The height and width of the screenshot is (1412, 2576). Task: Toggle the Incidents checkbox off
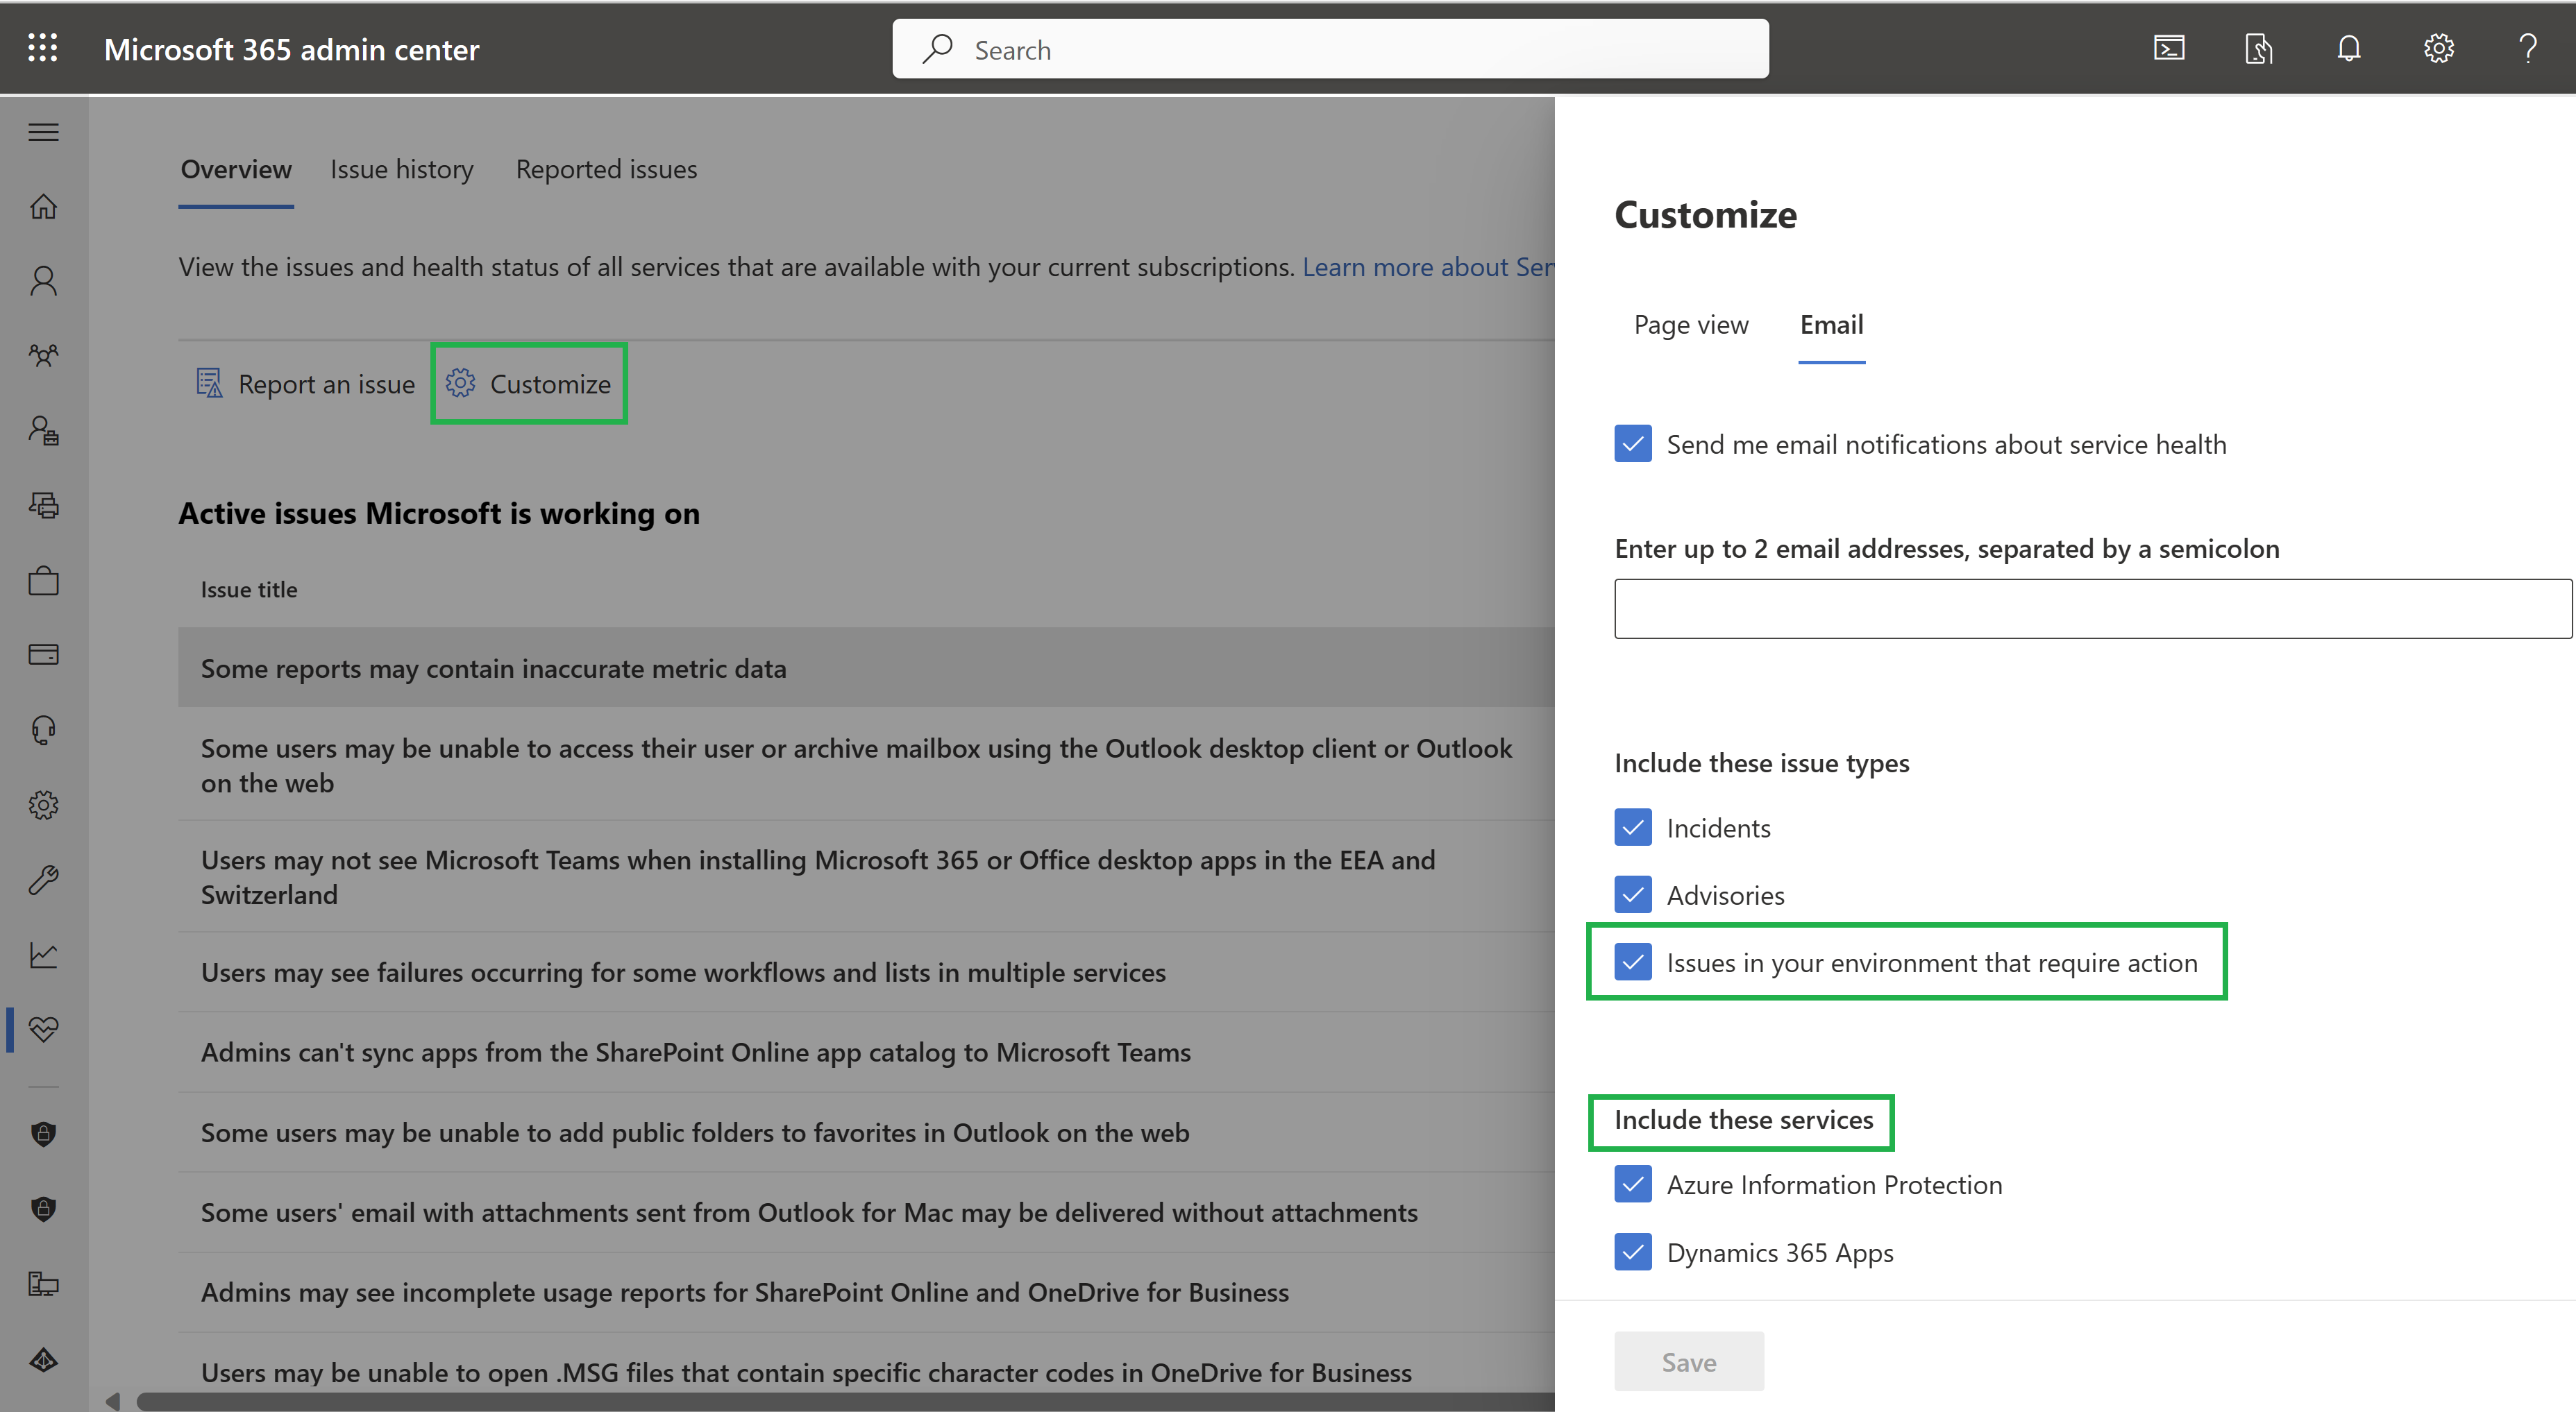[x=1631, y=826]
